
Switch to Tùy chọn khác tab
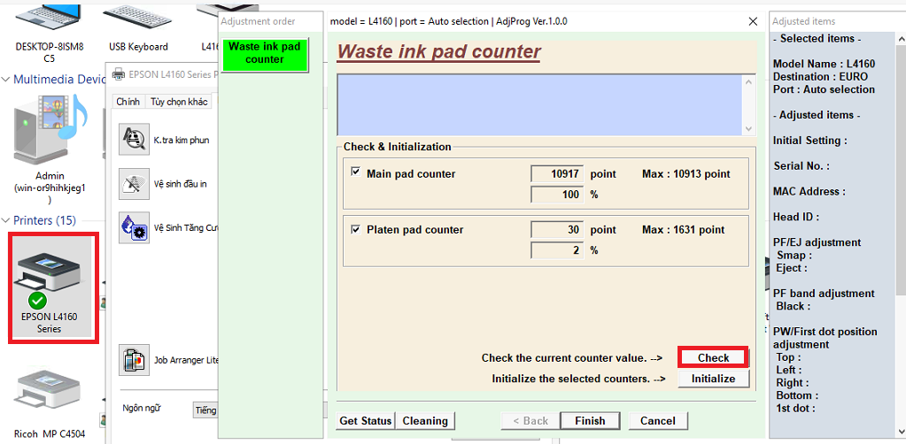point(179,102)
